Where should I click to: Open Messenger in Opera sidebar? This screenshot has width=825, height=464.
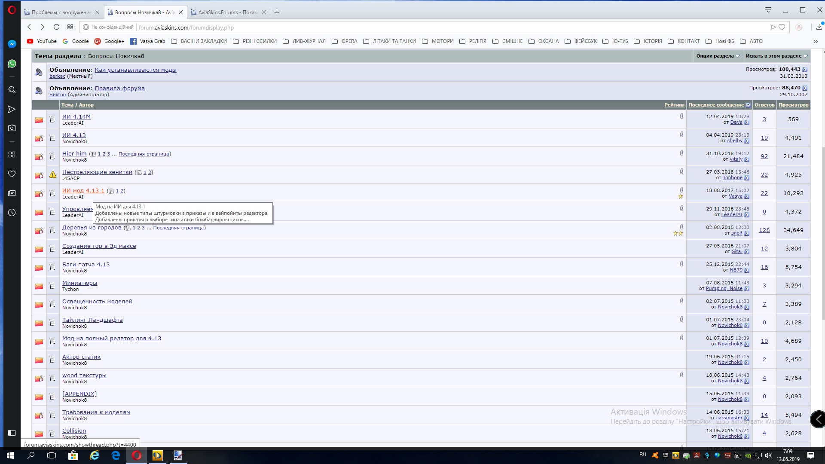12,44
